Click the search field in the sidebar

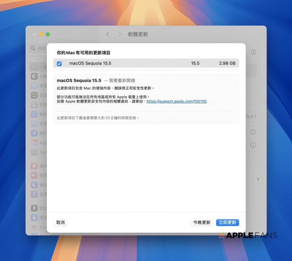pyautogui.click(x=38, y=48)
